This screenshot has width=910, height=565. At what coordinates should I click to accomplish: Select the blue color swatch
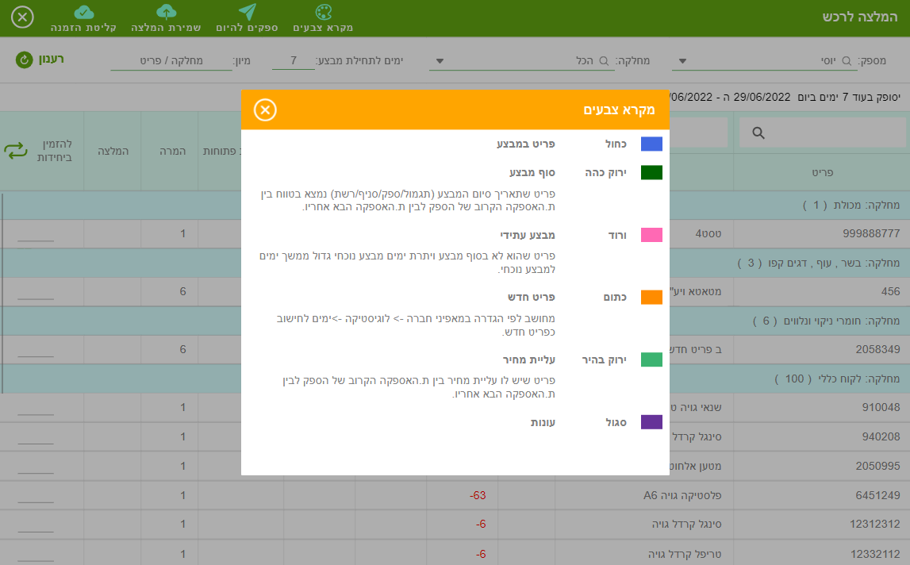click(x=651, y=144)
